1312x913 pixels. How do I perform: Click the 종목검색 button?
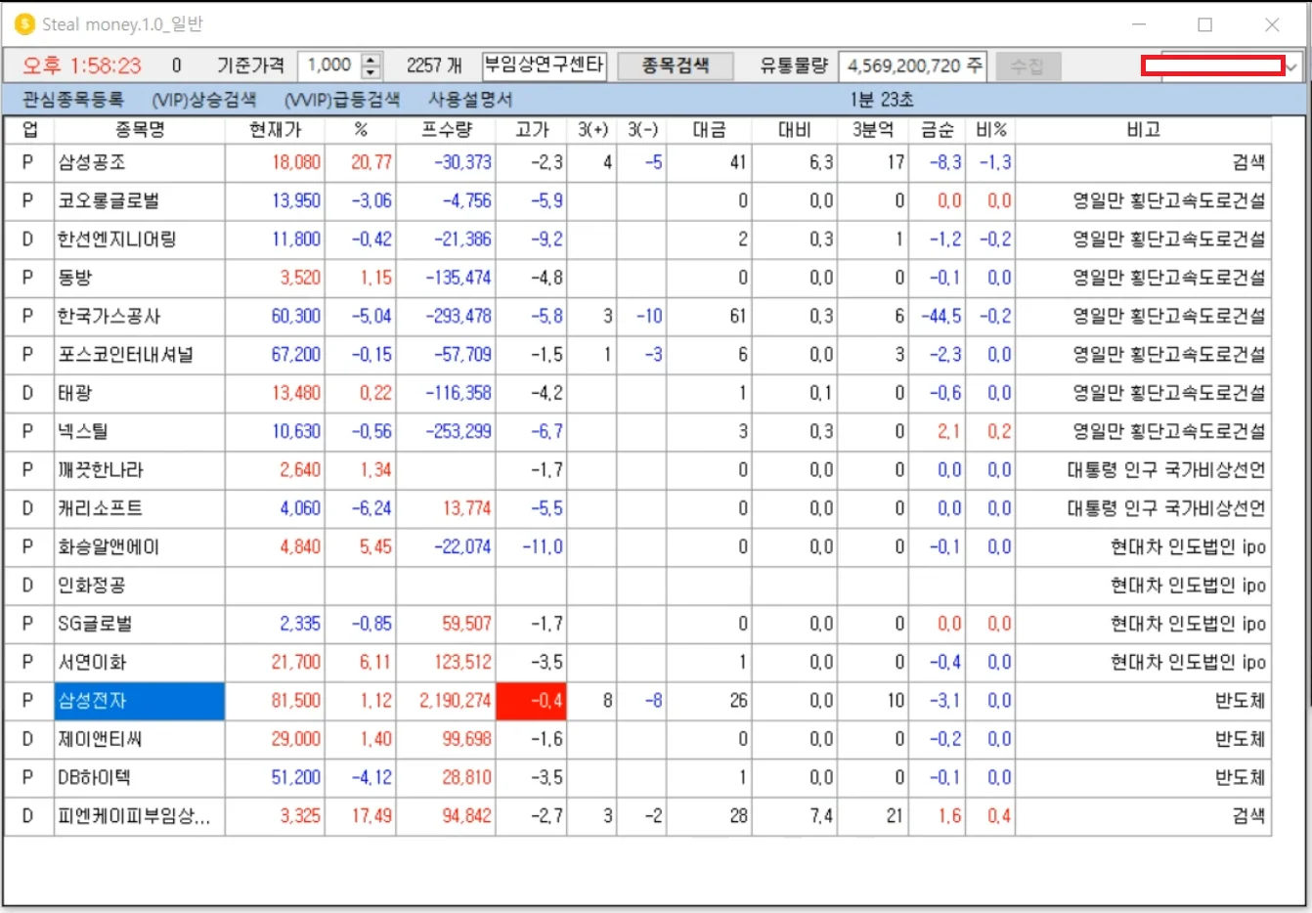(x=676, y=65)
